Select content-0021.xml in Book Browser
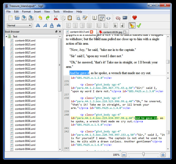Image resolution: width=176 pixels, height=164 pixels. 25,65
